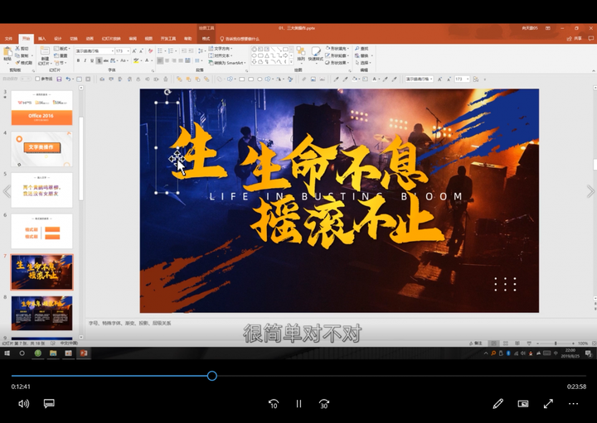597x423 pixels.
Task: Toggle center text alignment
Action: click(x=167, y=60)
